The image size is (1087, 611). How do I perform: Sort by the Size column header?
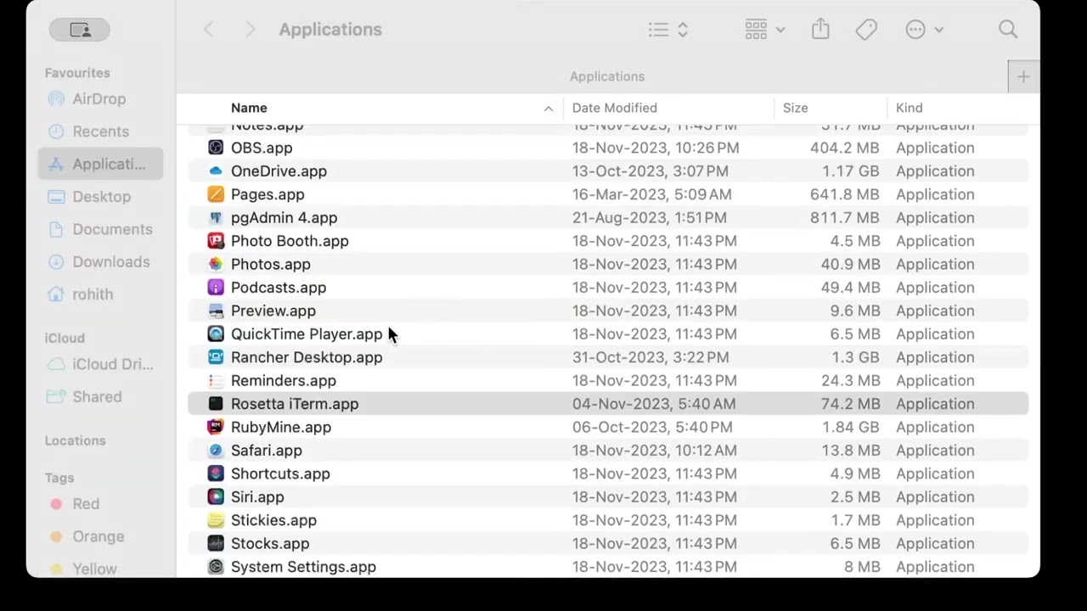[795, 108]
